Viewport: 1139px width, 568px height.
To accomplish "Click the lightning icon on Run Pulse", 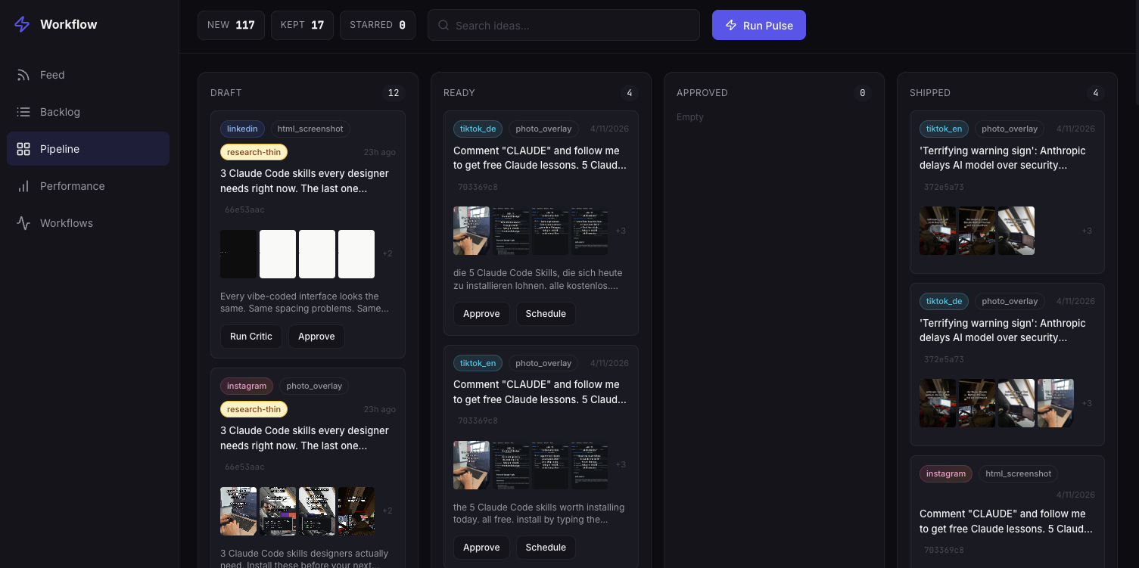I will pyautogui.click(x=731, y=25).
